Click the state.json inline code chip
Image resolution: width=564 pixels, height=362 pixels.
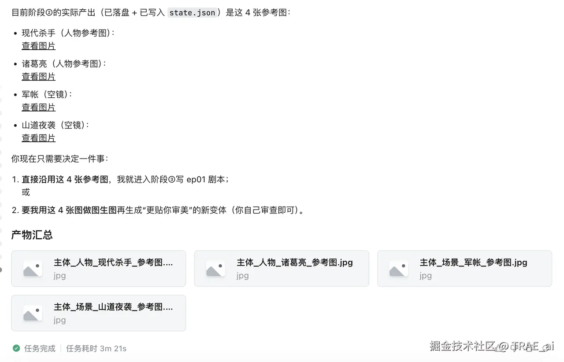point(193,13)
